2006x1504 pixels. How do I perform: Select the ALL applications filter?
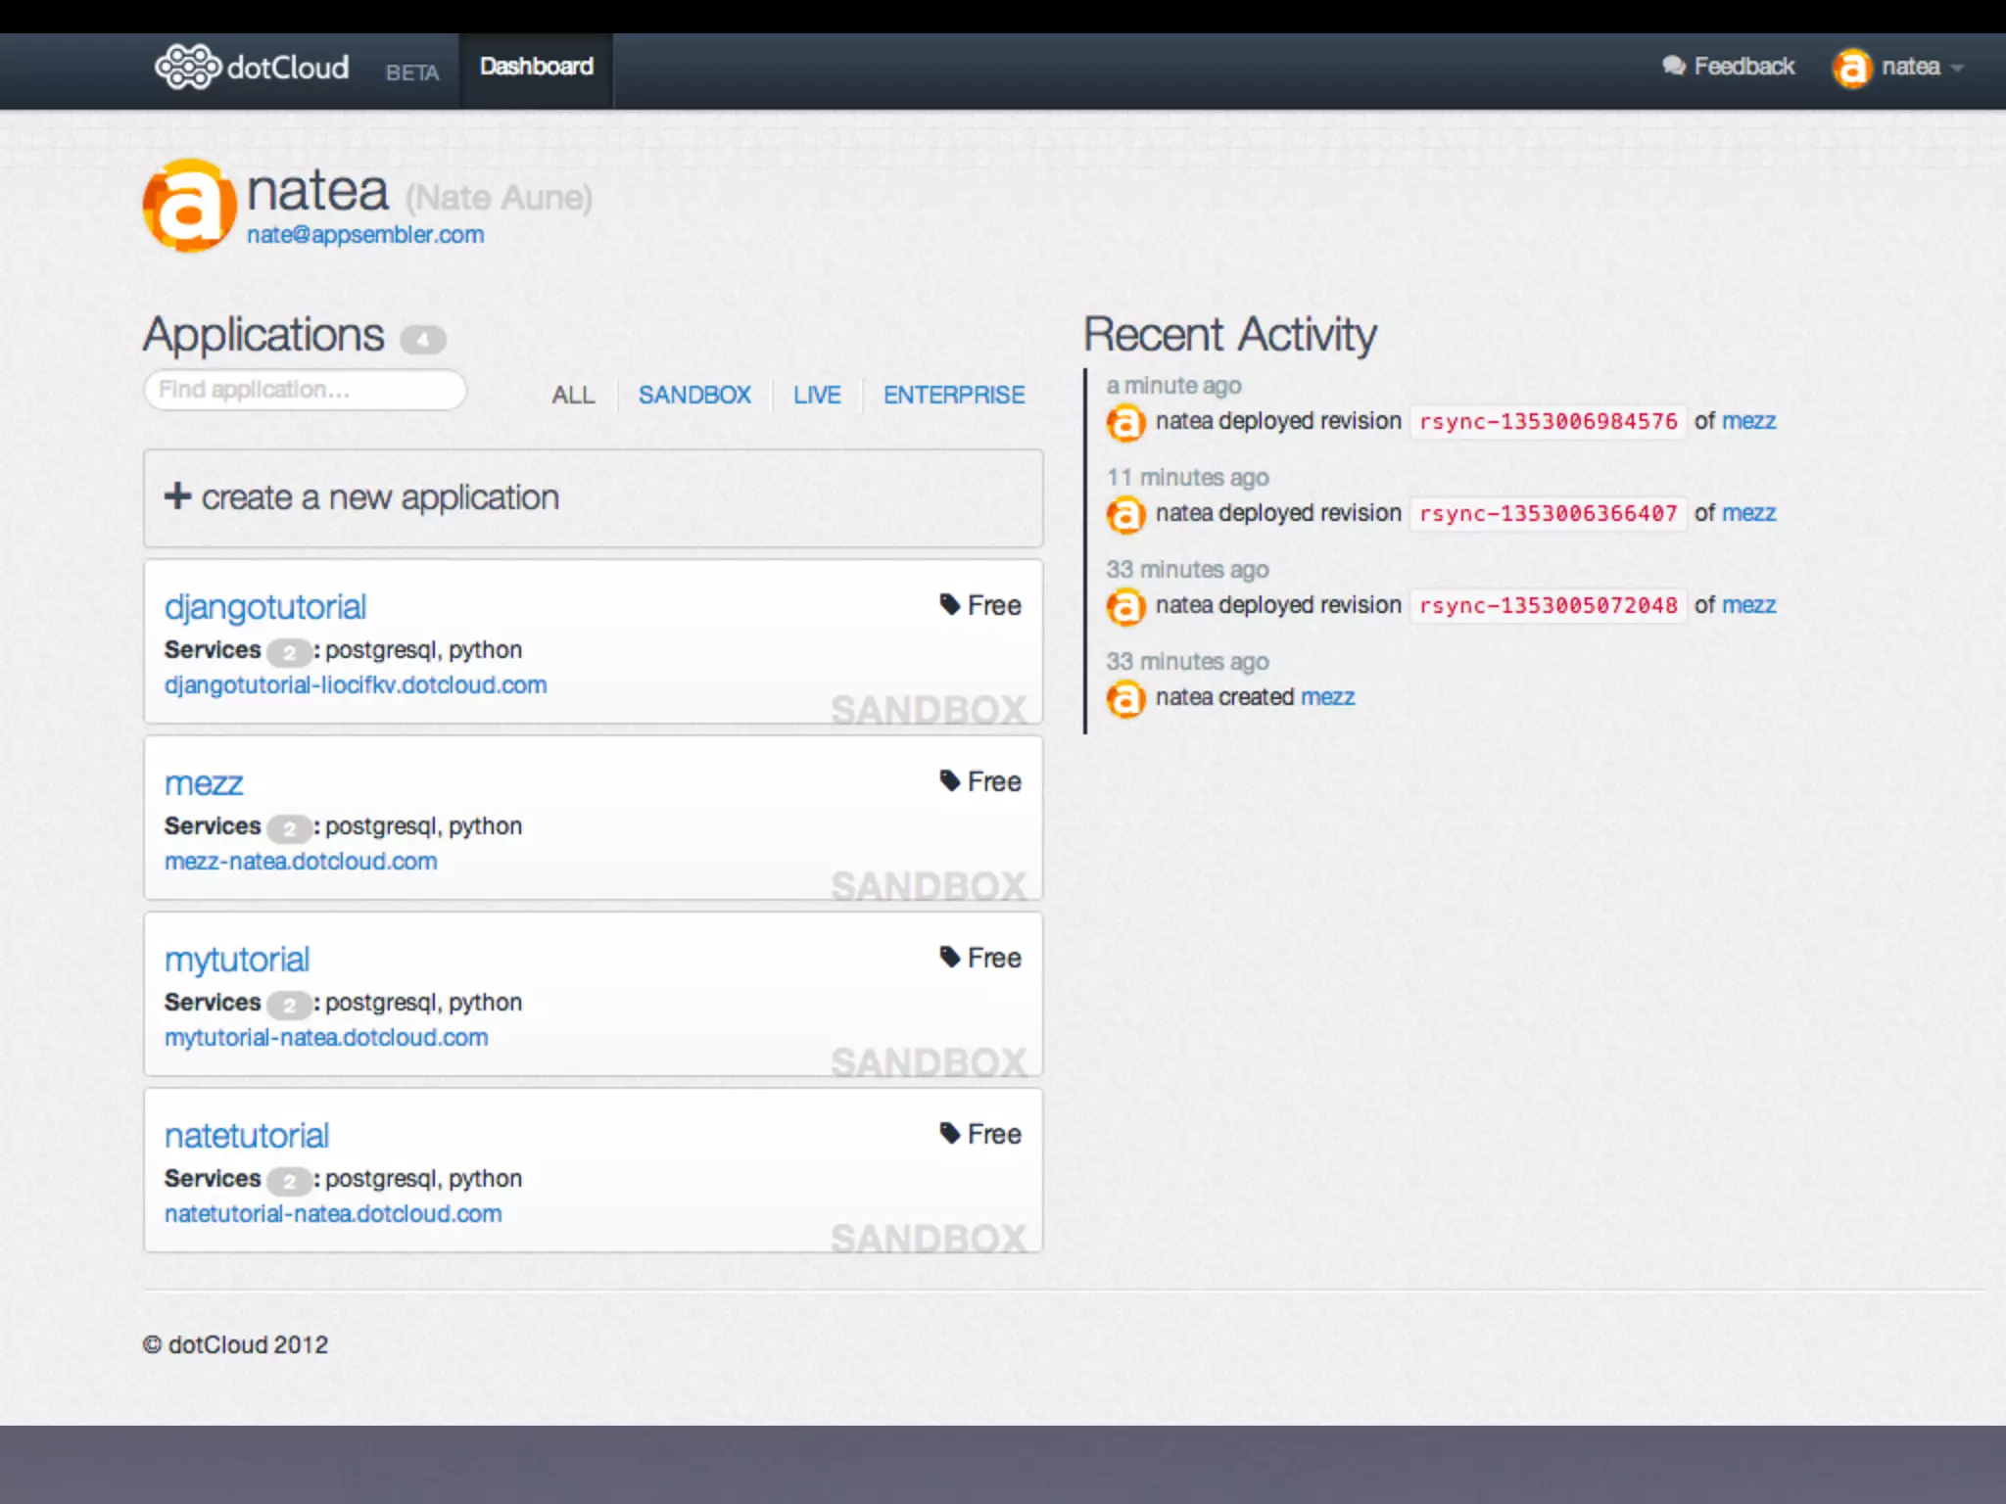click(573, 395)
